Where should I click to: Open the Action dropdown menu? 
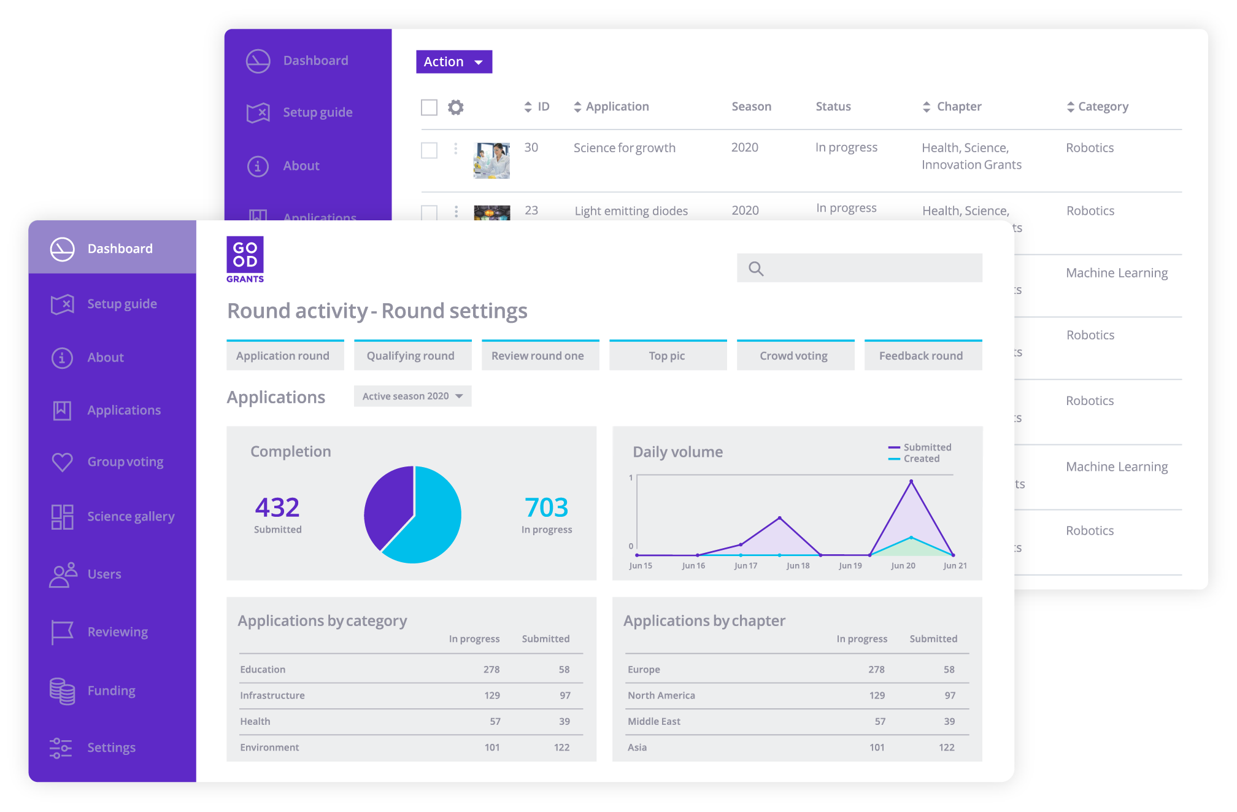pyautogui.click(x=453, y=62)
